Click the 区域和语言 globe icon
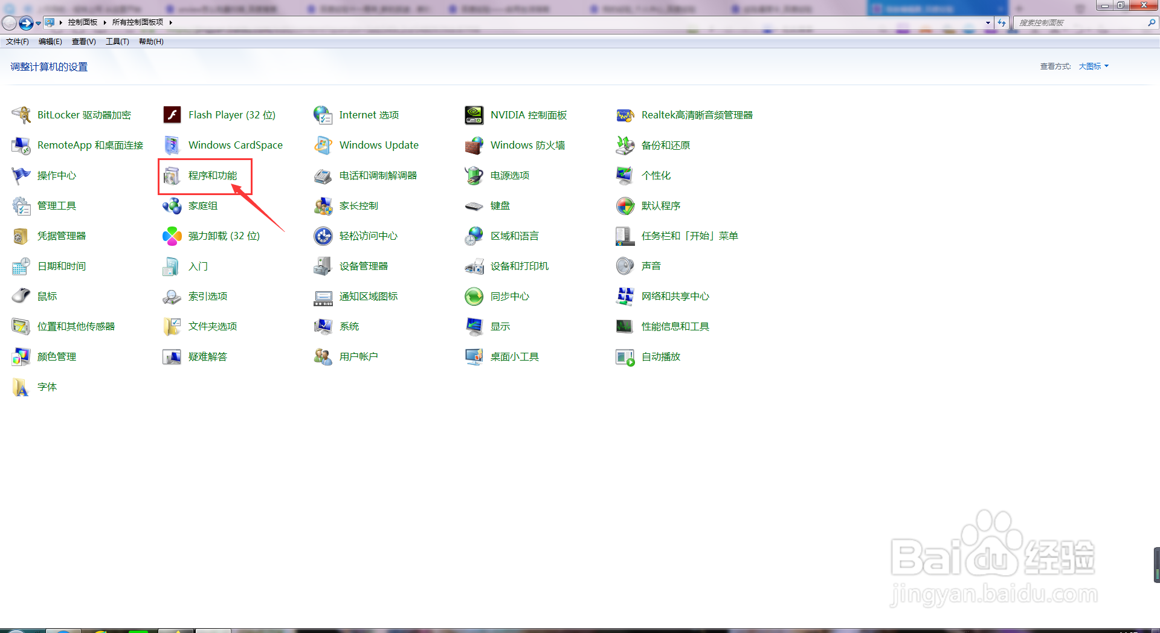This screenshot has height=633, width=1160. [x=474, y=236]
